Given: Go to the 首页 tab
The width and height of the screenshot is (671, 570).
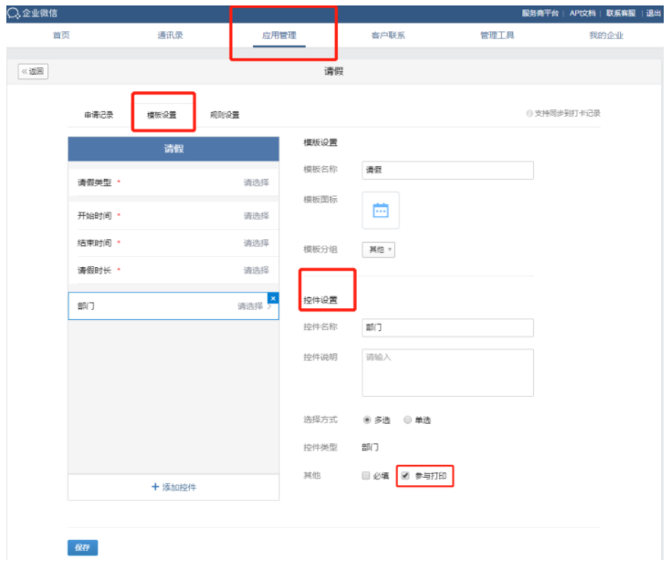Looking at the screenshot, I should (61, 35).
